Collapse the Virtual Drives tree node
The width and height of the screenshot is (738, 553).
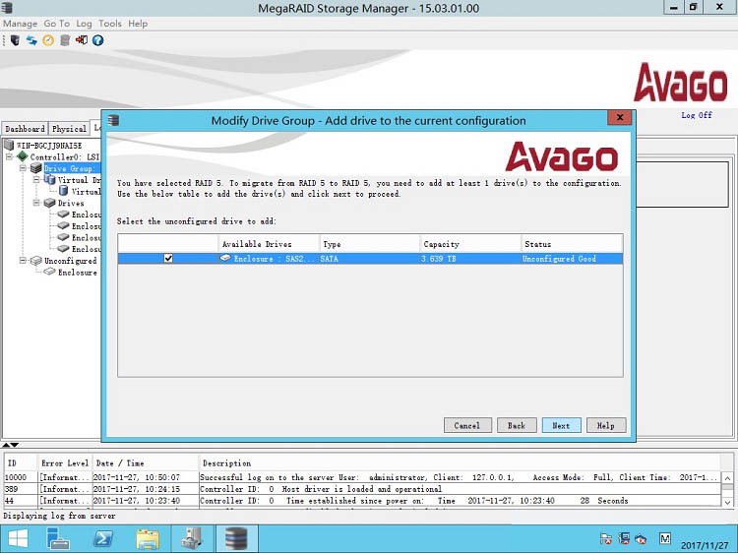36,180
